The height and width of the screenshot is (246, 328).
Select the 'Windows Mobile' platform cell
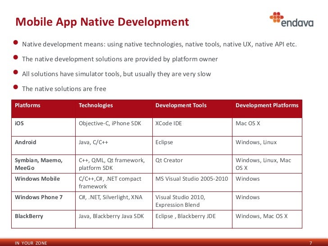tap(43, 182)
